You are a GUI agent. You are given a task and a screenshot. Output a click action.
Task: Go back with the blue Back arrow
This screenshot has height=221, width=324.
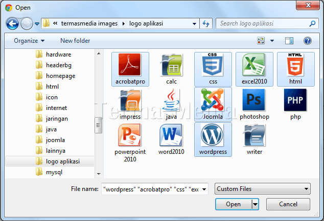click(x=12, y=23)
